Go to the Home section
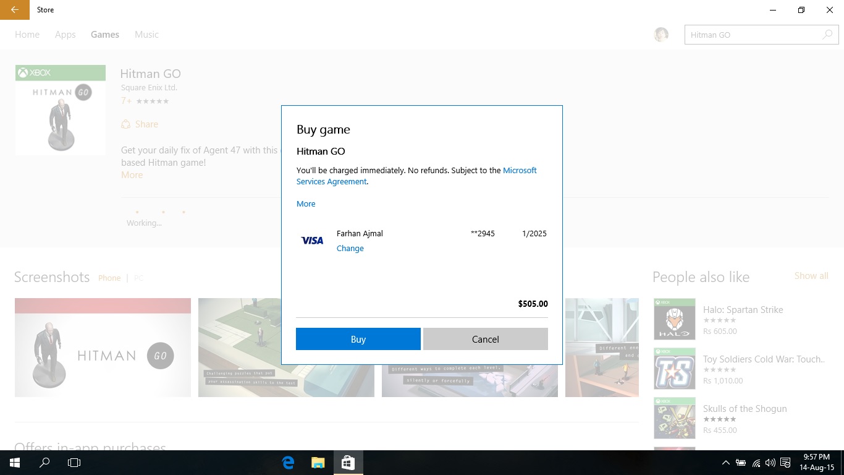 pos(27,35)
